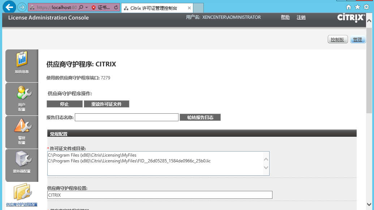Click the 供应商守护程序: CITRIX heading

click(81, 64)
